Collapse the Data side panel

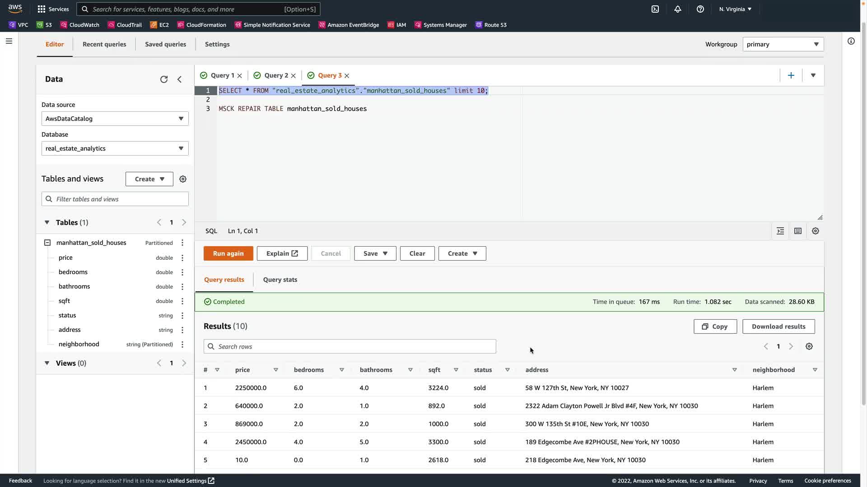tap(180, 79)
